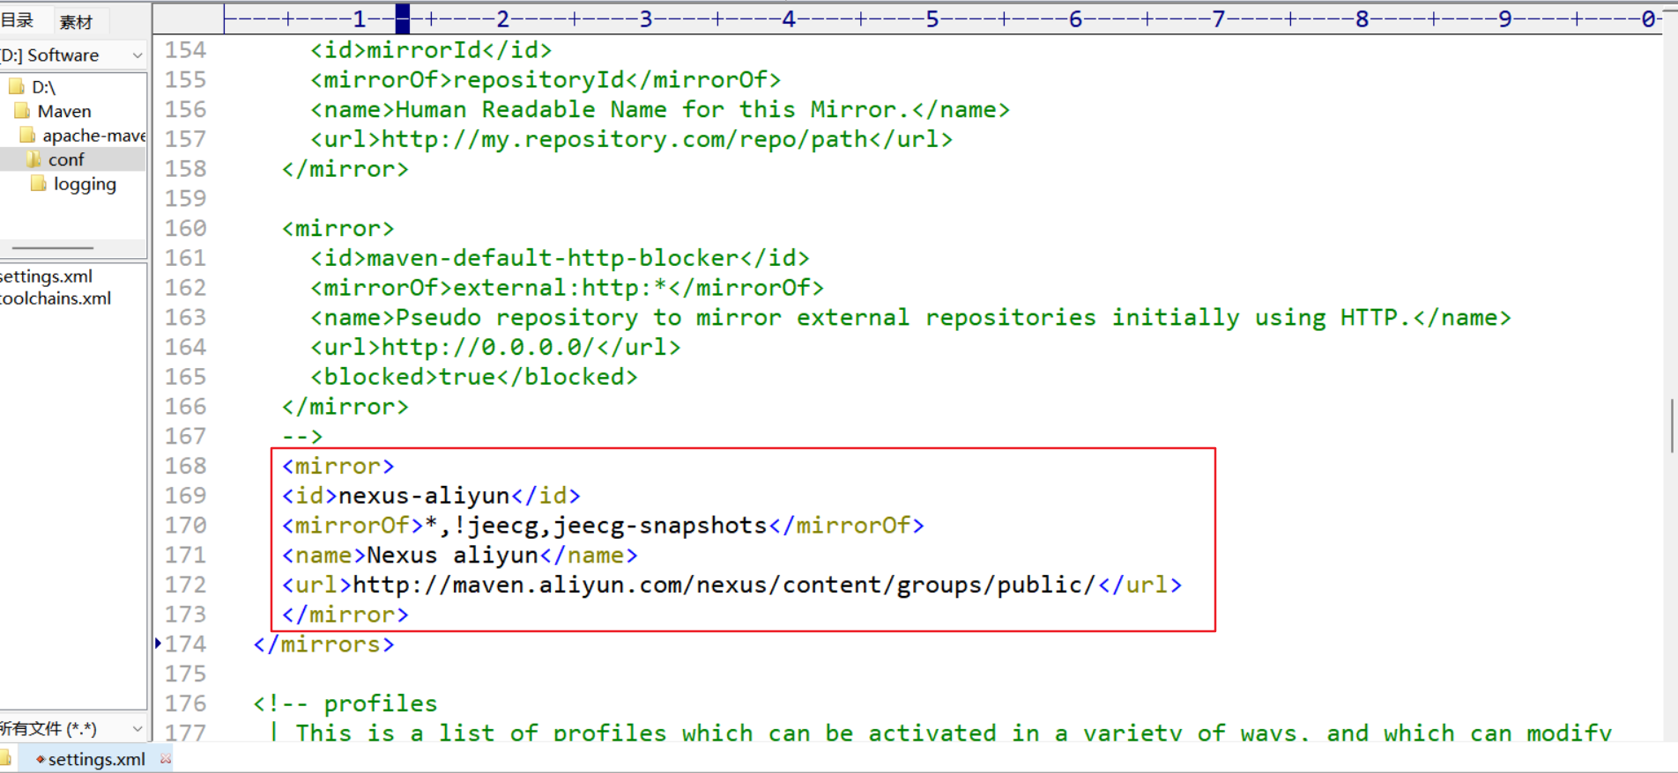Image resolution: width=1678 pixels, height=773 pixels.
Task: Activate the settings.xml document tab
Action: [96, 759]
